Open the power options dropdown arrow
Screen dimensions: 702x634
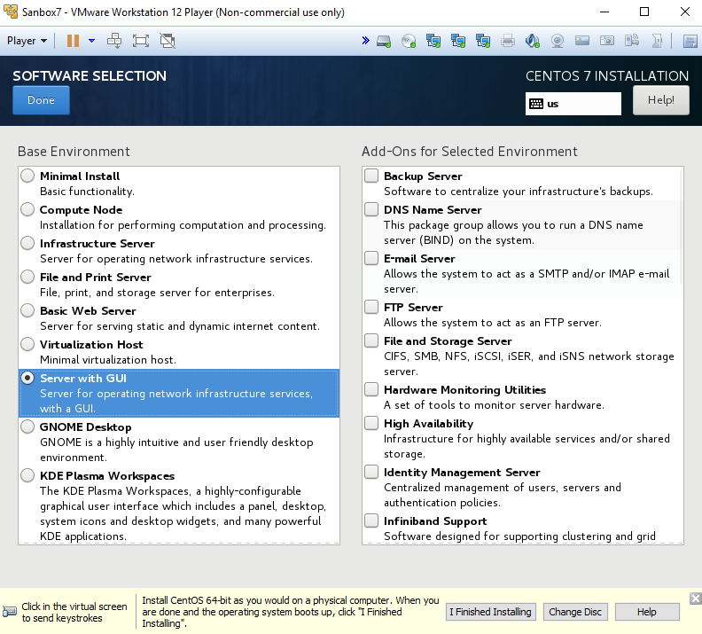pos(92,41)
